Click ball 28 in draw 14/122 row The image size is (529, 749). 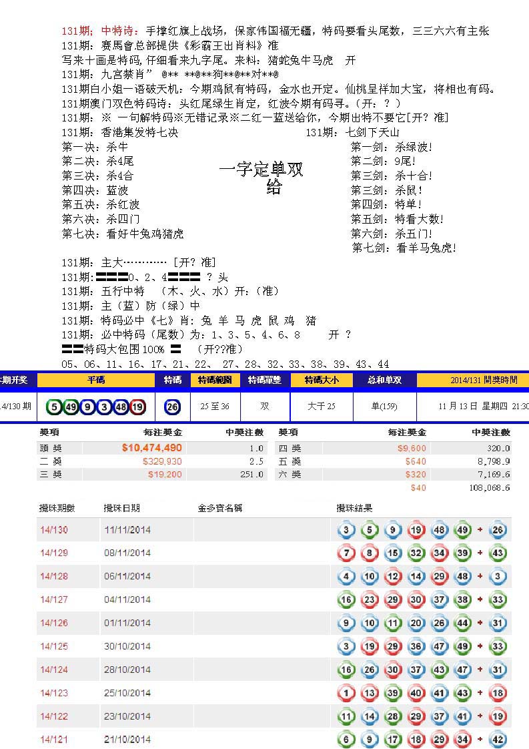392,716
